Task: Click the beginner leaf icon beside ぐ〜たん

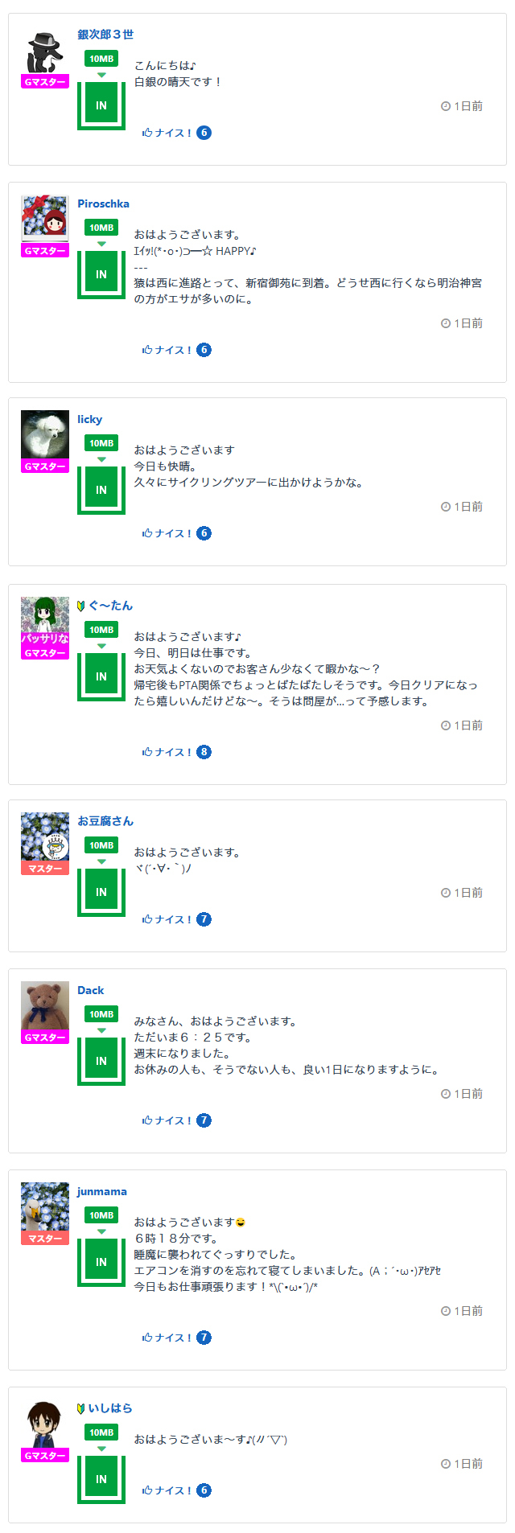Action: pyautogui.click(x=81, y=606)
